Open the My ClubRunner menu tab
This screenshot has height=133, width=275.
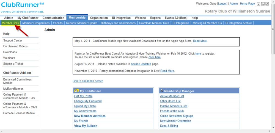pos(28,18)
